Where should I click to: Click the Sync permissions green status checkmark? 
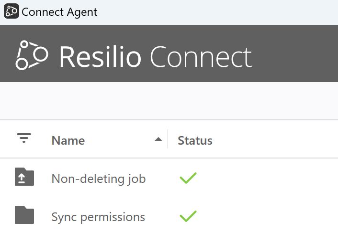pyautogui.click(x=188, y=216)
